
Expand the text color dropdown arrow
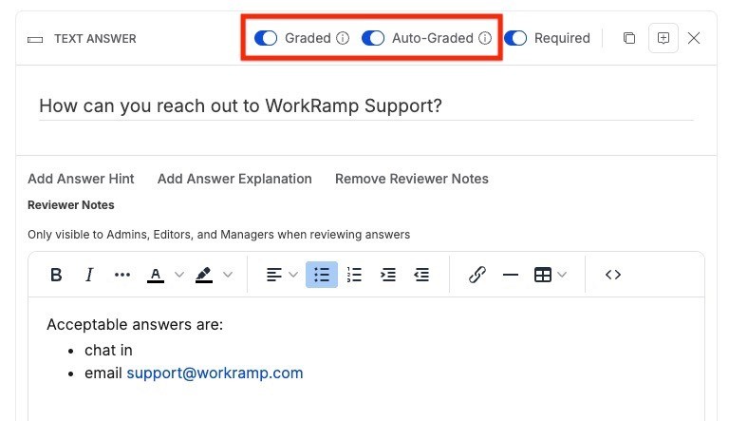[179, 275]
